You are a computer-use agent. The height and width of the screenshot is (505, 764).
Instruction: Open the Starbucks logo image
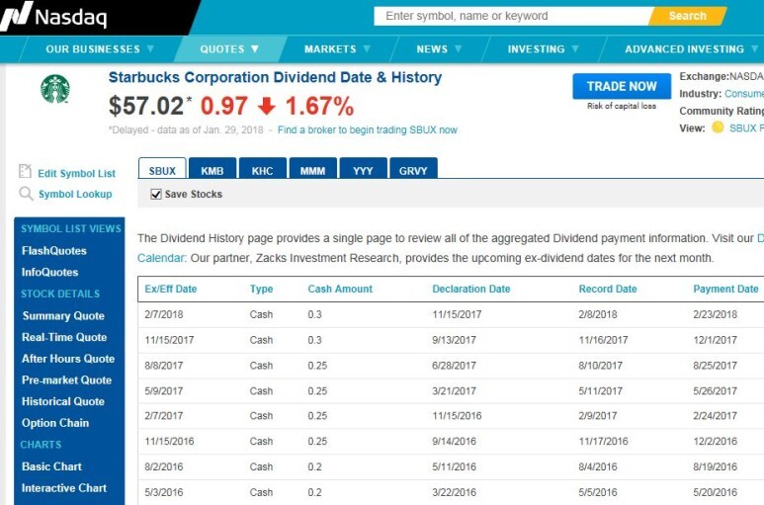click(x=55, y=89)
